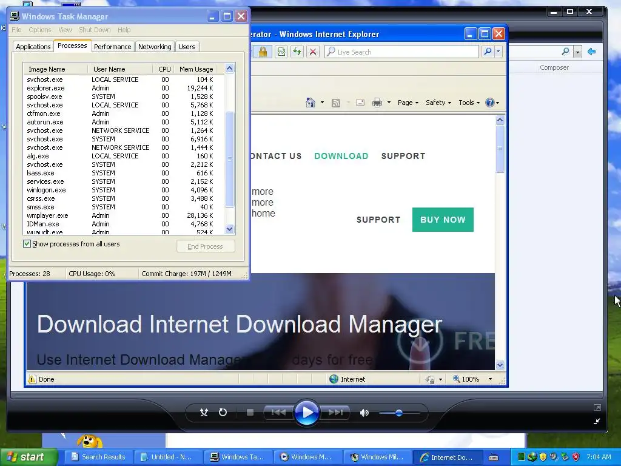The height and width of the screenshot is (466, 621).
Task: Click the security lock icon in Internet Explorer
Action: [263, 52]
